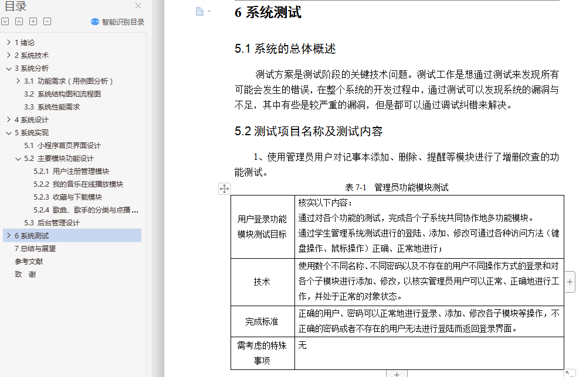The height and width of the screenshot is (377, 586).
Task: Click heading 6 系统测试 in document
Action: [x=268, y=12]
